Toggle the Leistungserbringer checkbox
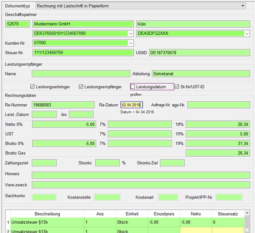 coord(32,86)
